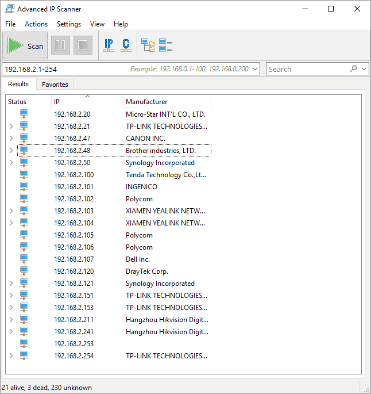
Task: Open the IP range history dropdown
Action: click(255, 69)
